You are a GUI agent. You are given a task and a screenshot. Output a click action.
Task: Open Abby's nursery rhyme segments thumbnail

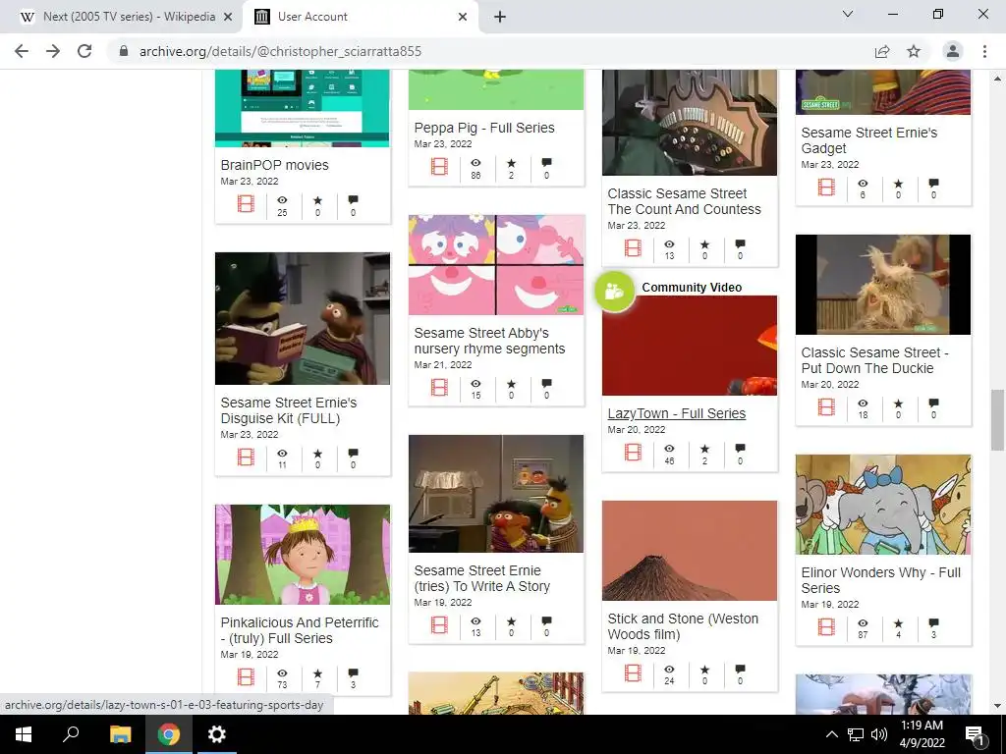[496, 265]
